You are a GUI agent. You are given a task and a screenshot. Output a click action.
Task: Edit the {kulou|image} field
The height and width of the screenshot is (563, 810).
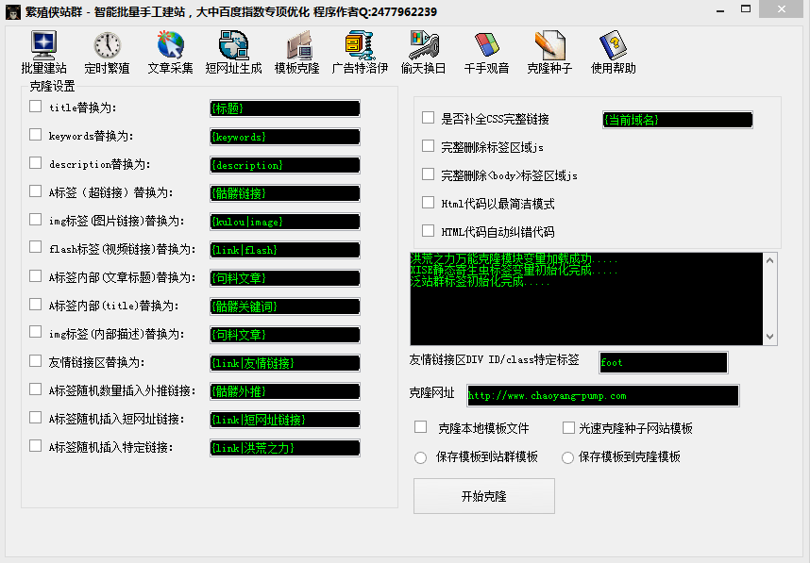click(x=285, y=222)
